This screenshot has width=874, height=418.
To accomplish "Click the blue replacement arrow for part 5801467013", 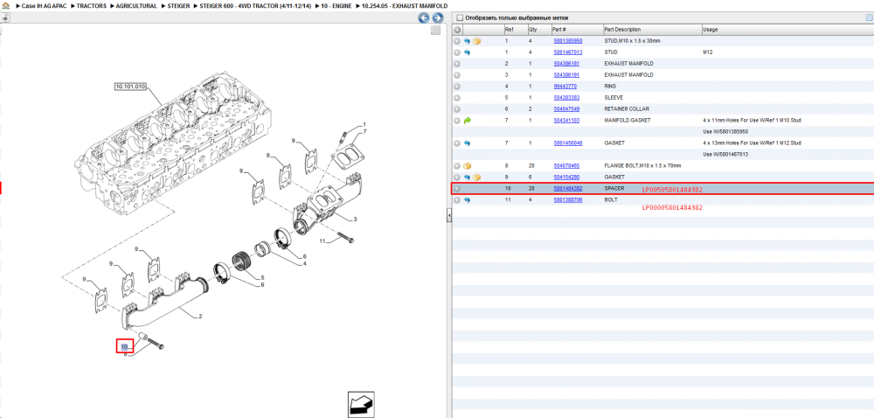I will (x=467, y=52).
